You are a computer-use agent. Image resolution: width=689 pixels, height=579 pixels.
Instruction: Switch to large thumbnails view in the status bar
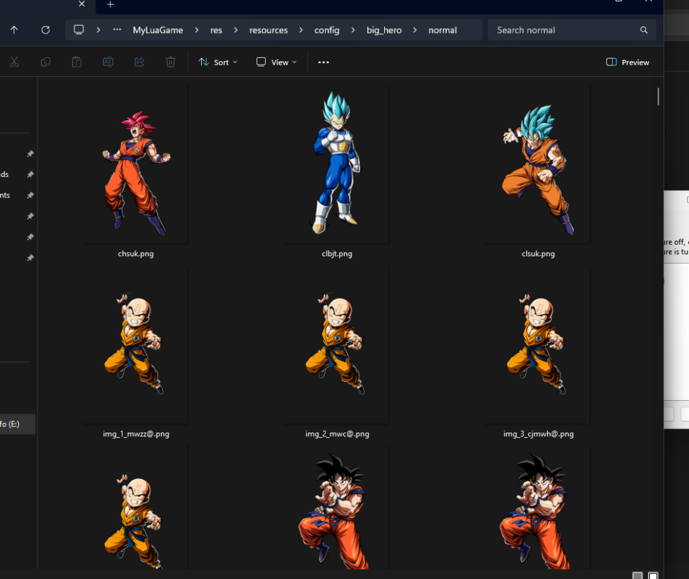pyautogui.click(x=653, y=575)
